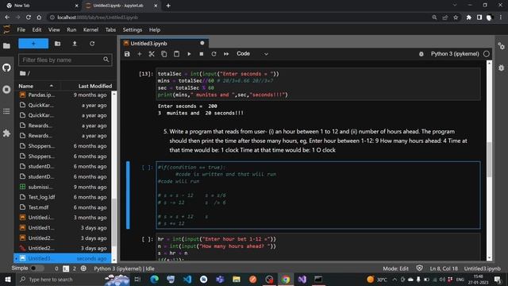Interrupt the kernel with the stop icon
This screenshot has height=286, width=508.
coord(201,54)
